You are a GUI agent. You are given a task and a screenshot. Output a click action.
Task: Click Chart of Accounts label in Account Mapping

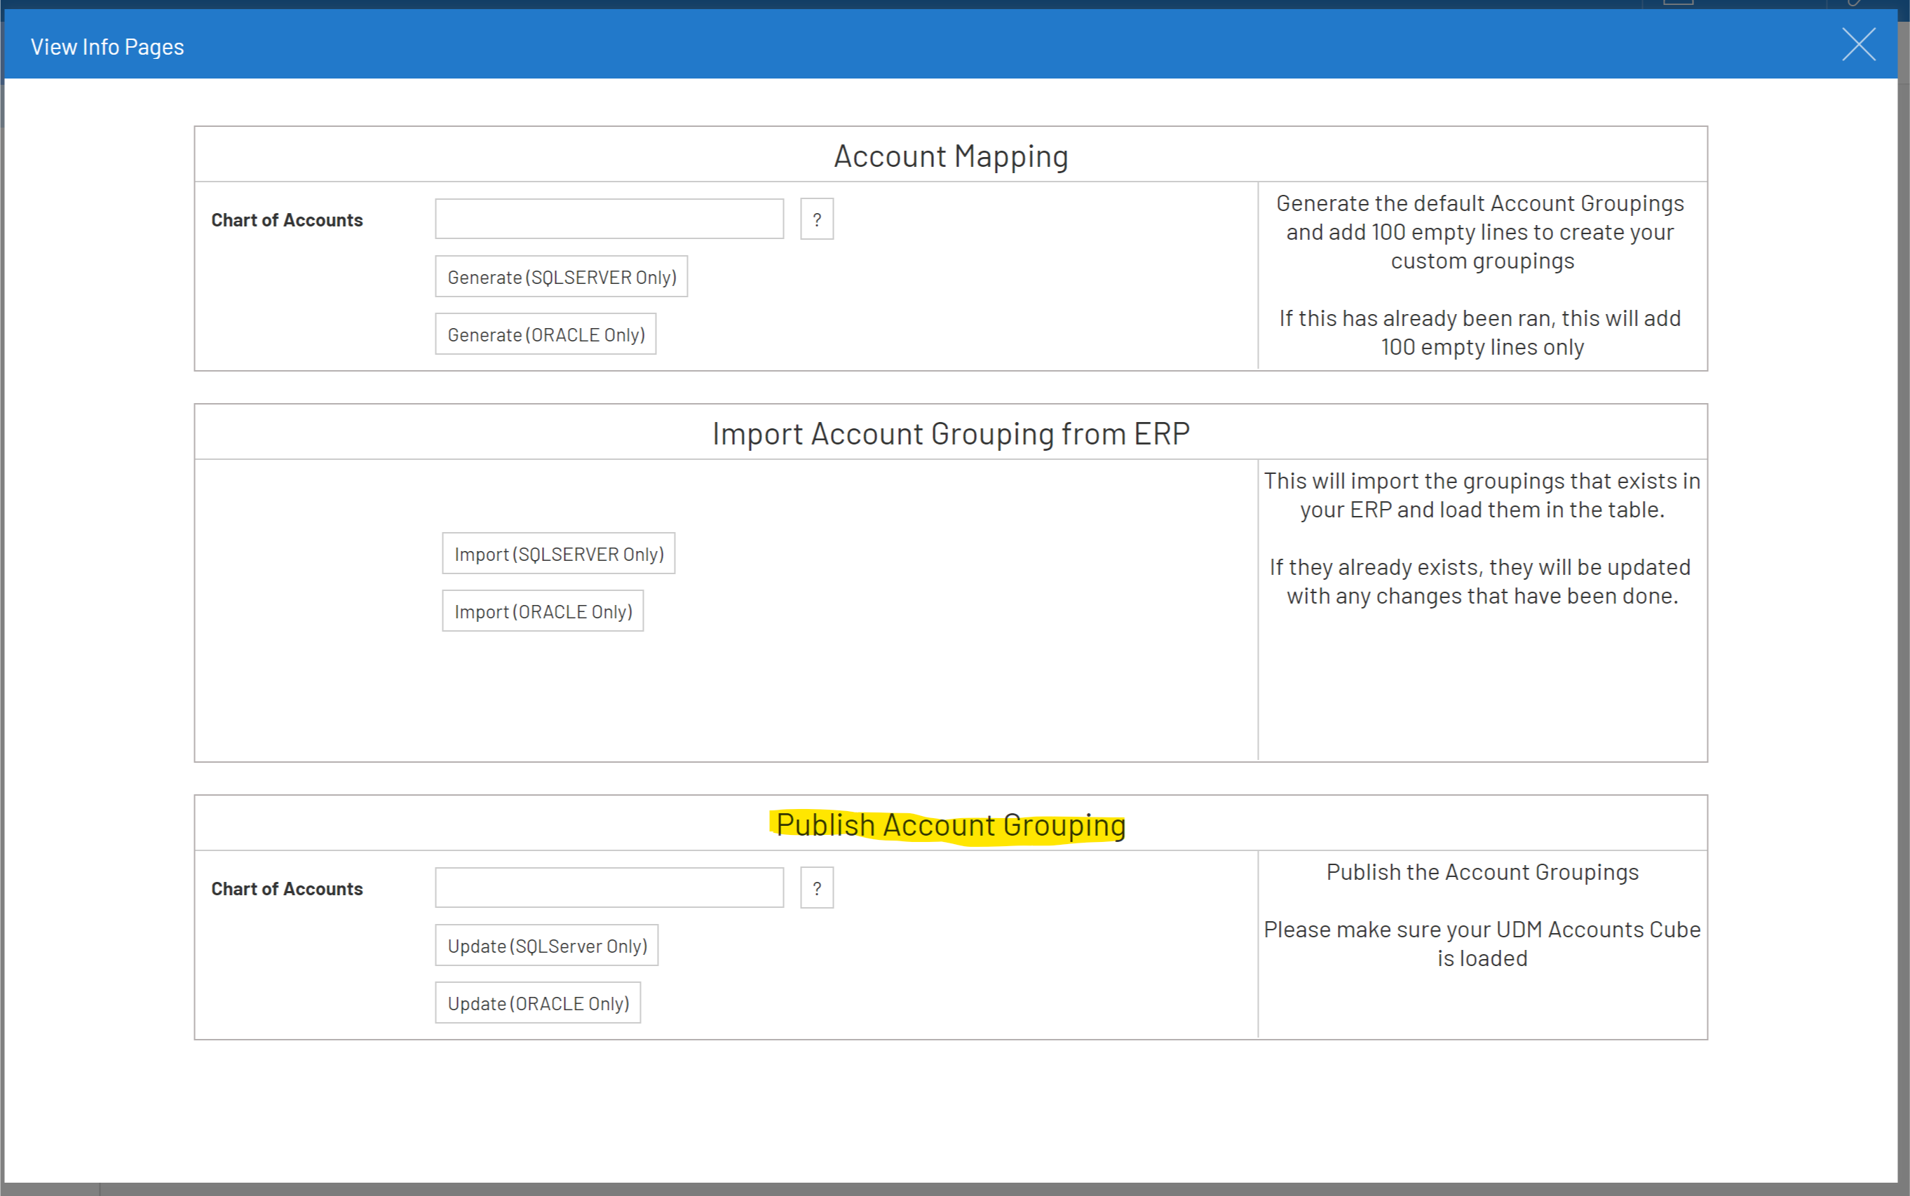pos(286,220)
